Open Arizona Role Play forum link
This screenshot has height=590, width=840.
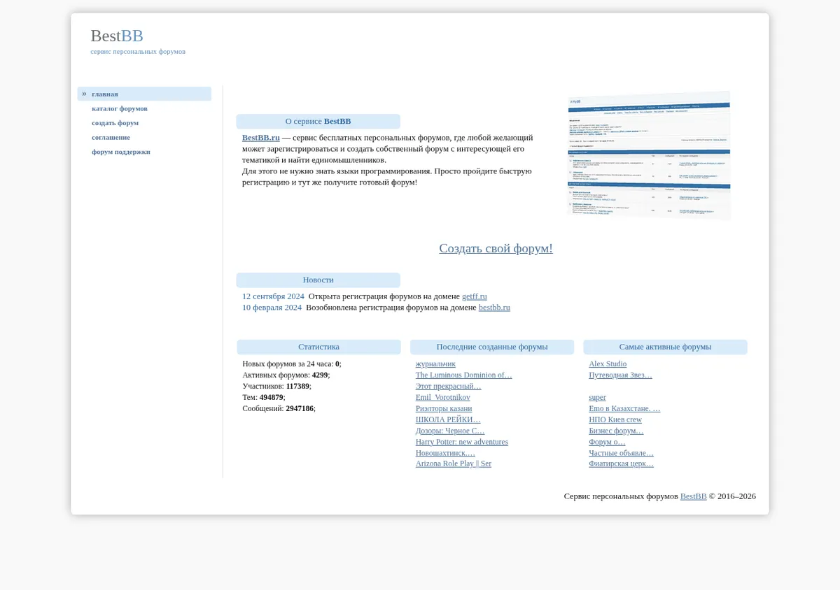point(454,463)
